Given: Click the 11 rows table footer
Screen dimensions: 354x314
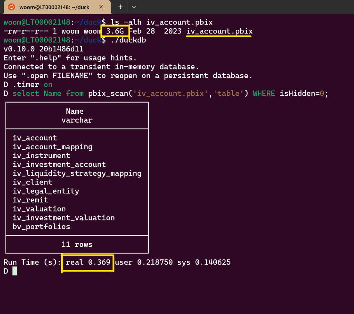Looking at the screenshot, I should 77,245.
